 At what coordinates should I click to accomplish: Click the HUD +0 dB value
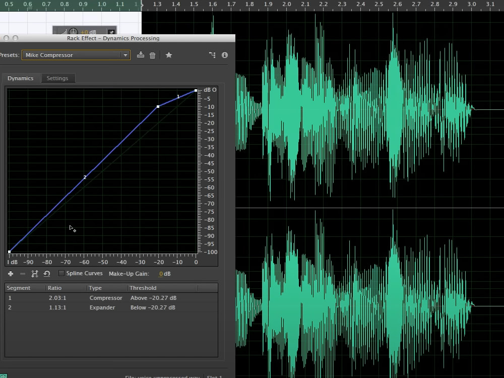pyautogui.click(x=88, y=32)
